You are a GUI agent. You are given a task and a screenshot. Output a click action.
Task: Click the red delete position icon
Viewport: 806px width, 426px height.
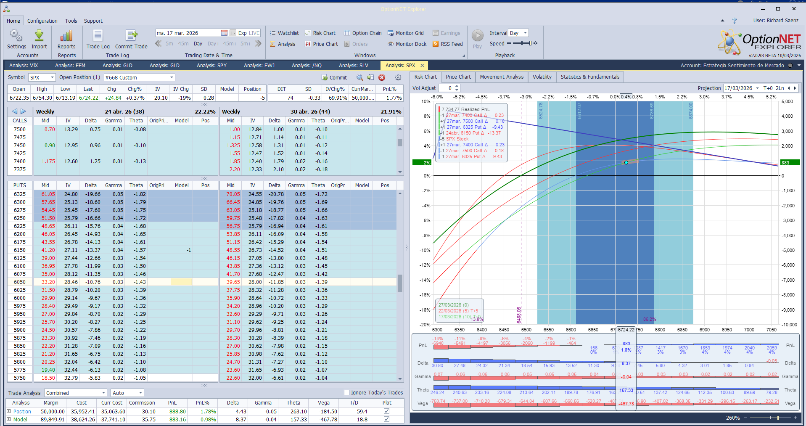382,77
